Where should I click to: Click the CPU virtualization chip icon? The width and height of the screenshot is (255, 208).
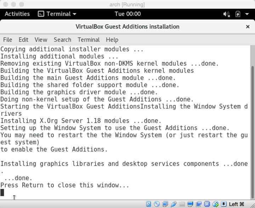pyautogui.click(x=207, y=204)
